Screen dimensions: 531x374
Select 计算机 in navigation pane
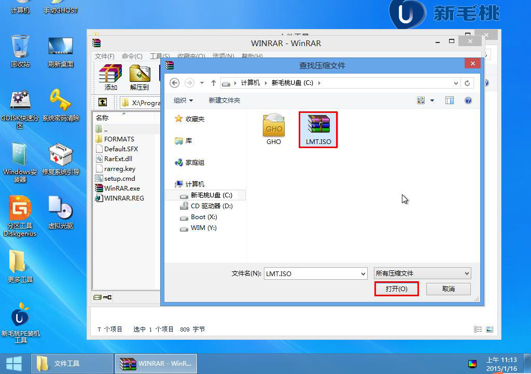(x=190, y=184)
